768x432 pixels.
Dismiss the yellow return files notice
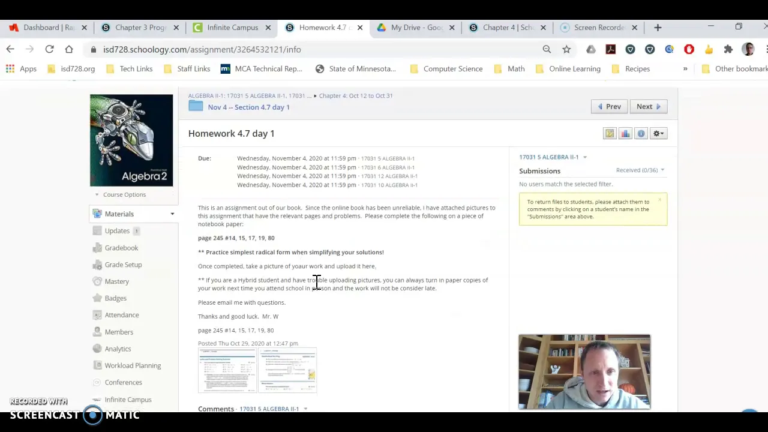click(659, 200)
